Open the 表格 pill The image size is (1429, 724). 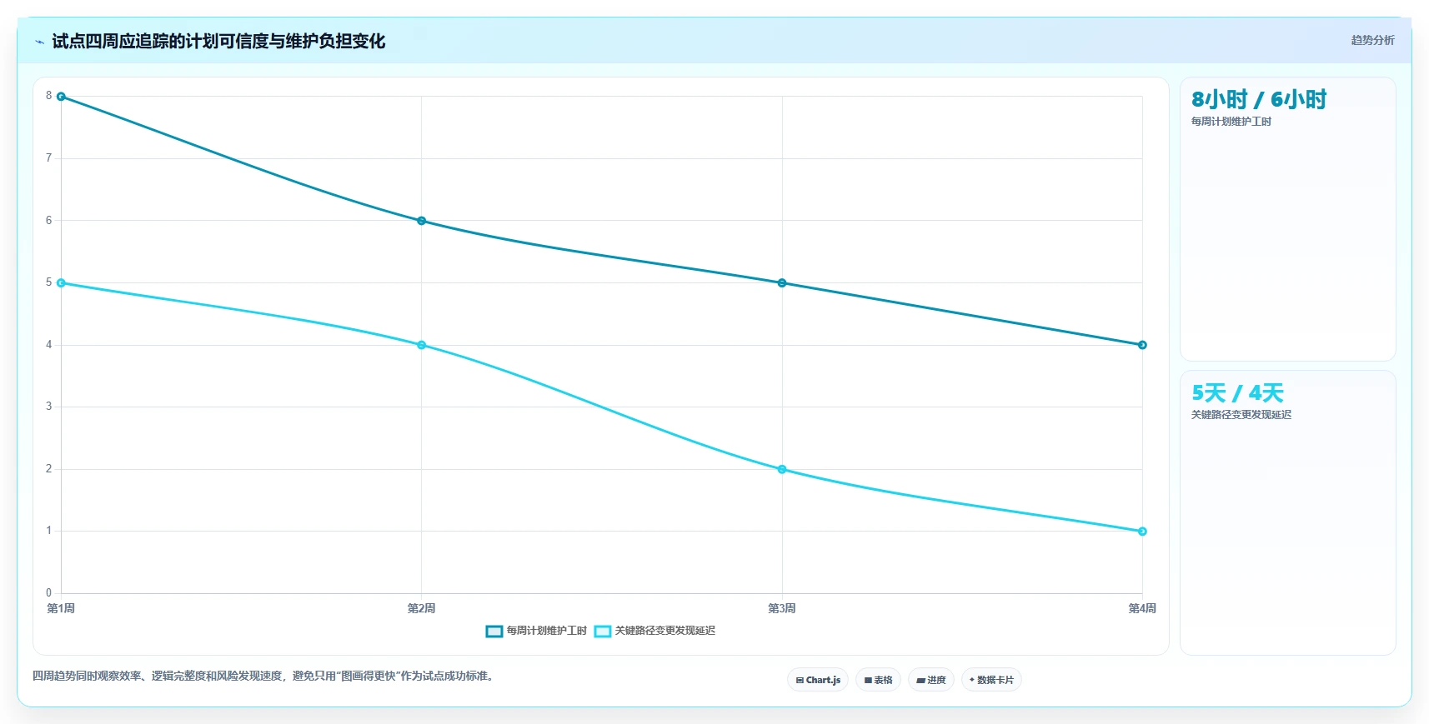pyautogui.click(x=878, y=680)
